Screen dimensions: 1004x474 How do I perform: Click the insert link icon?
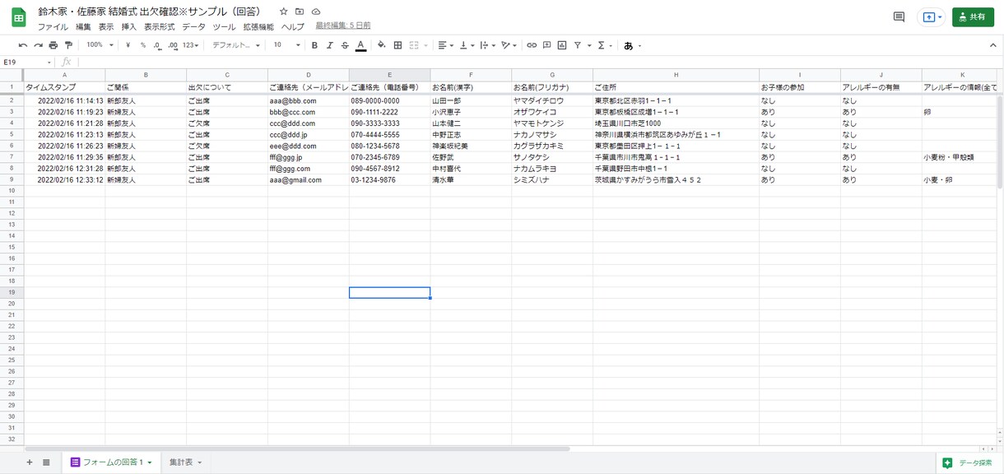click(x=532, y=45)
